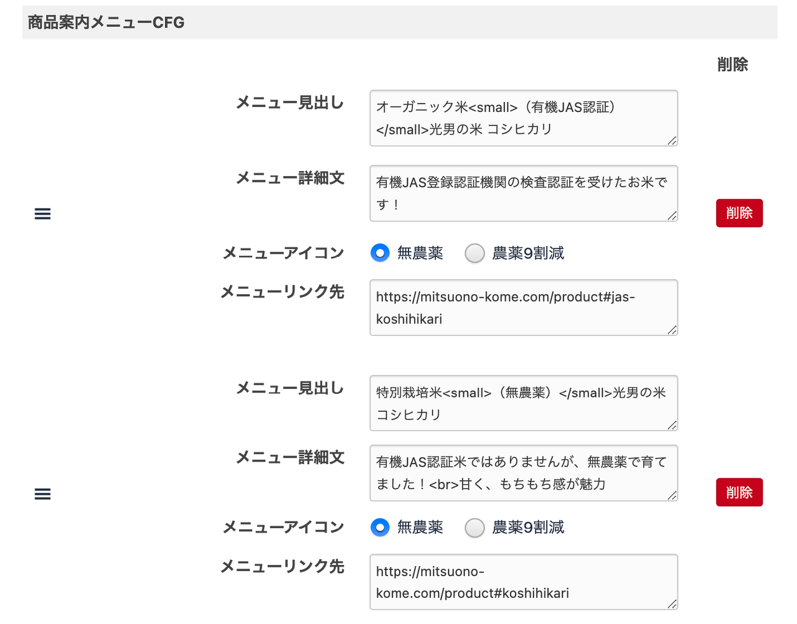This screenshot has height=624, width=797.
Task: Click the 有機JAS登録認証機関 メニュー詳細文 field
Action: tap(523, 193)
